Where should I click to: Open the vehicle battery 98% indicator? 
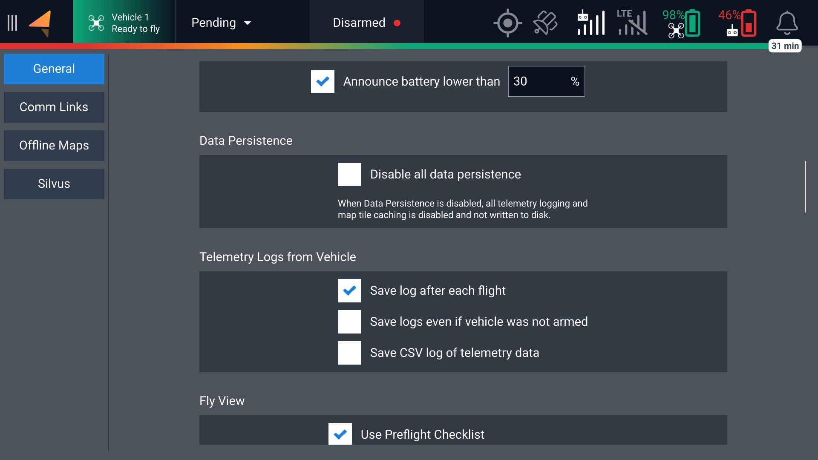681,23
